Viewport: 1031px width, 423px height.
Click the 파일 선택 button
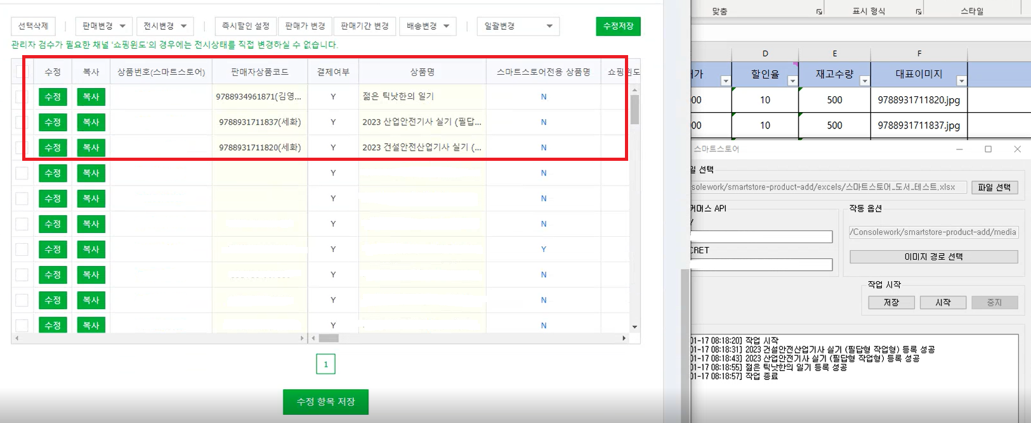[994, 187]
